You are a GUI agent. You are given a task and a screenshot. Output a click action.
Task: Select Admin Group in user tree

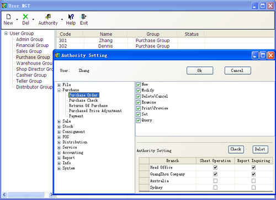pos(30,39)
